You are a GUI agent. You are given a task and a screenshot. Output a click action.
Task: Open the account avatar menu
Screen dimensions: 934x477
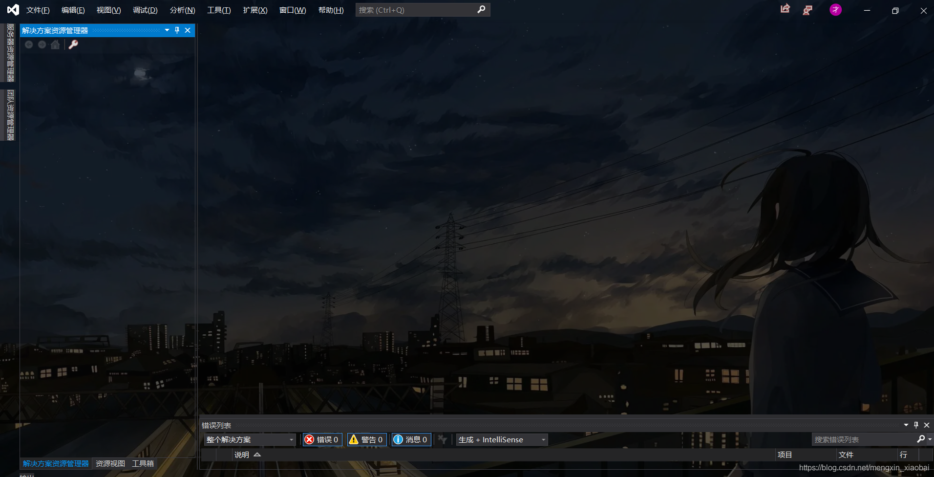[836, 10]
